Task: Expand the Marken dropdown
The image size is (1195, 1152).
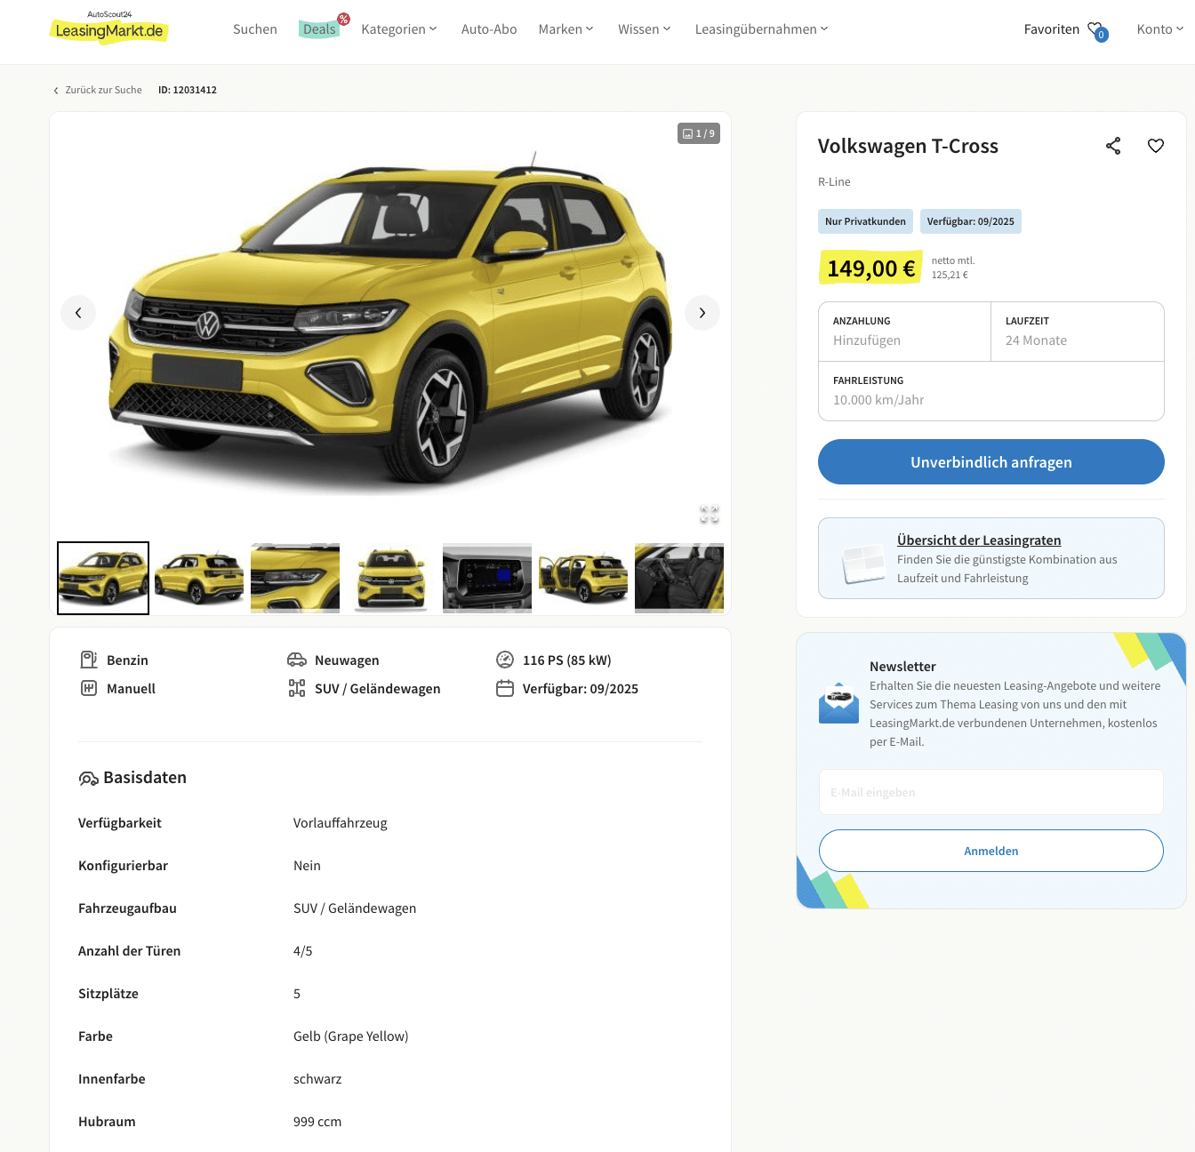Action: point(565,29)
